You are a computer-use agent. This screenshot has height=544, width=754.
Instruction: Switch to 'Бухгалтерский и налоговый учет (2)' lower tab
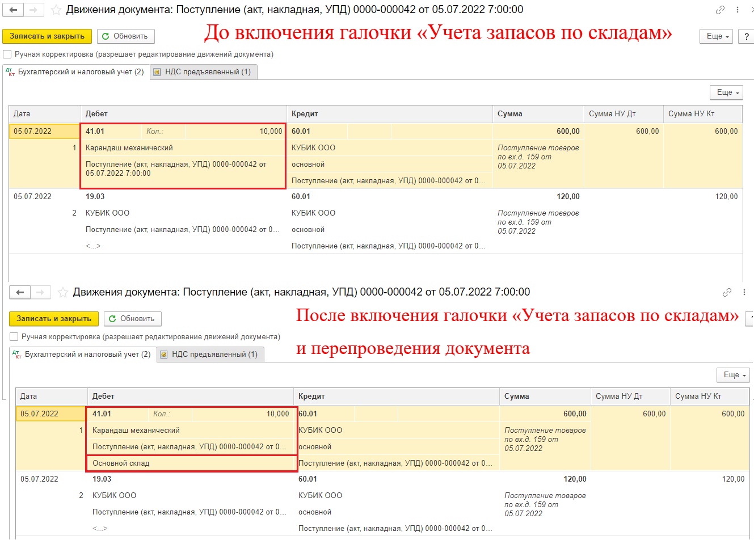tap(82, 355)
